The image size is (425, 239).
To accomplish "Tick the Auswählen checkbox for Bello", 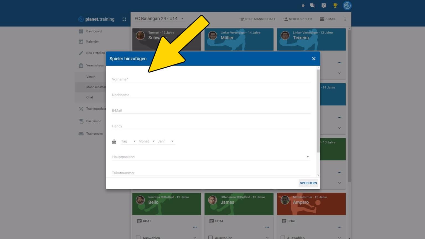I will 138,238.
